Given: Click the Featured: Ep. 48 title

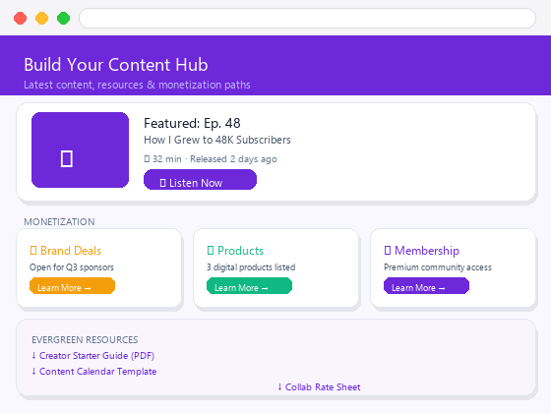Looking at the screenshot, I should (192, 123).
